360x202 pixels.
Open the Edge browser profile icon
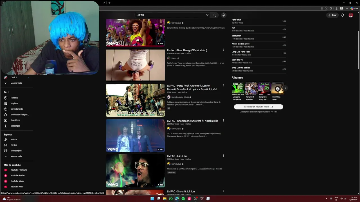pos(341,8)
